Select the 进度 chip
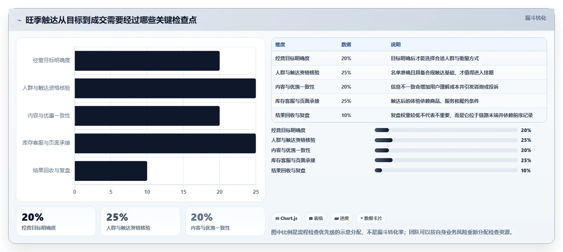 pos(342,218)
